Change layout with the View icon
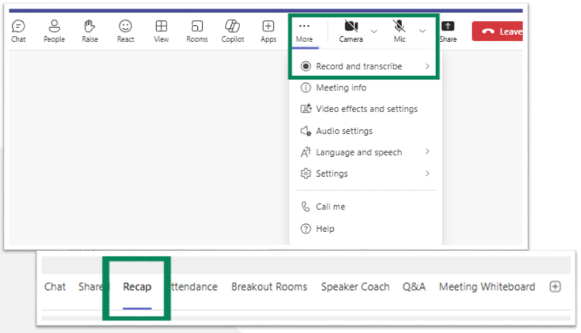The image size is (581, 333). click(161, 30)
